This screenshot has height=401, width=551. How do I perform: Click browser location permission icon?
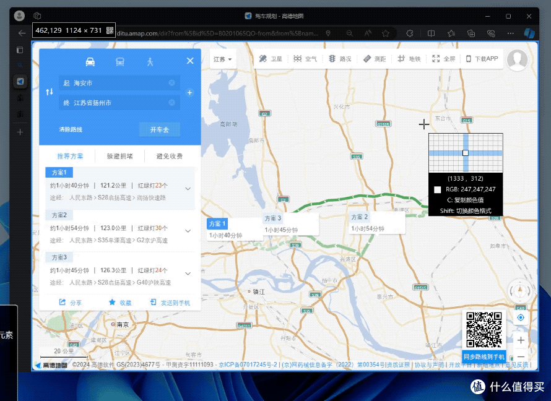tap(328, 33)
